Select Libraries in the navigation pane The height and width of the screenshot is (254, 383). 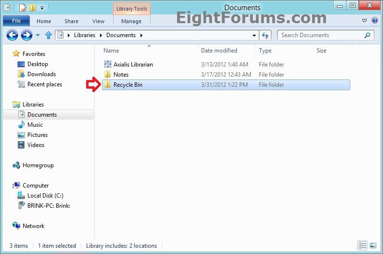(x=33, y=105)
